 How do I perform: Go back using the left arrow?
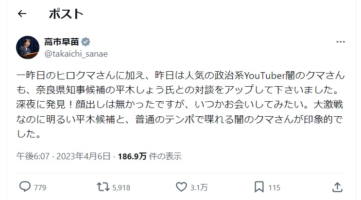coord(21,14)
